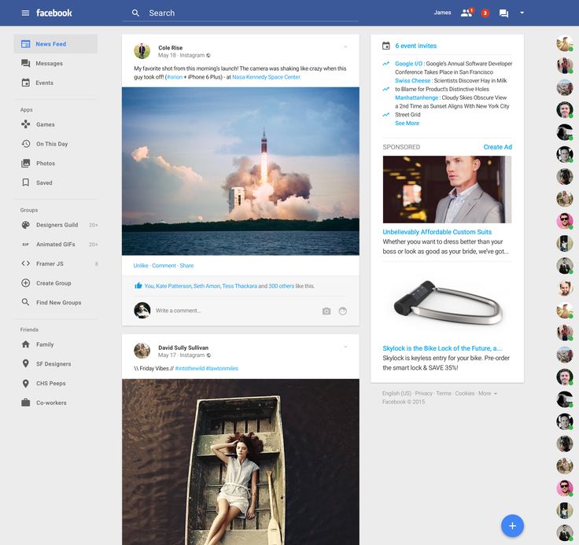The image size is (579, 545).
Task: Open the custom suits ad image
Action: pos(447,189)
